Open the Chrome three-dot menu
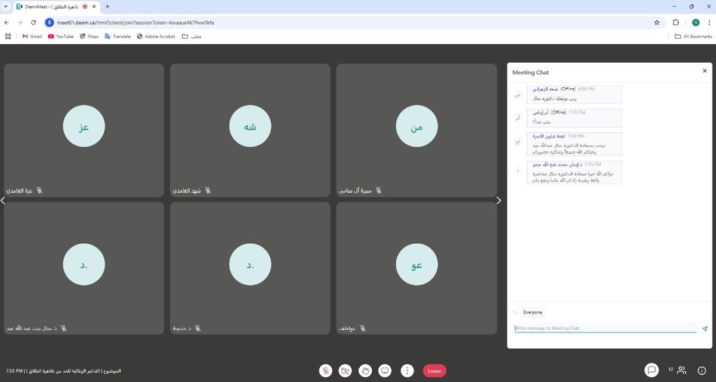Viewport: 716px width, 382px height. pos(709,22)
